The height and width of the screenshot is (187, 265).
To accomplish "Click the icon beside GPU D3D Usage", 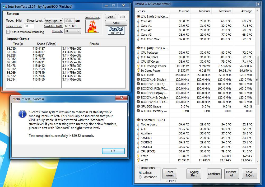I will (138, 106).
